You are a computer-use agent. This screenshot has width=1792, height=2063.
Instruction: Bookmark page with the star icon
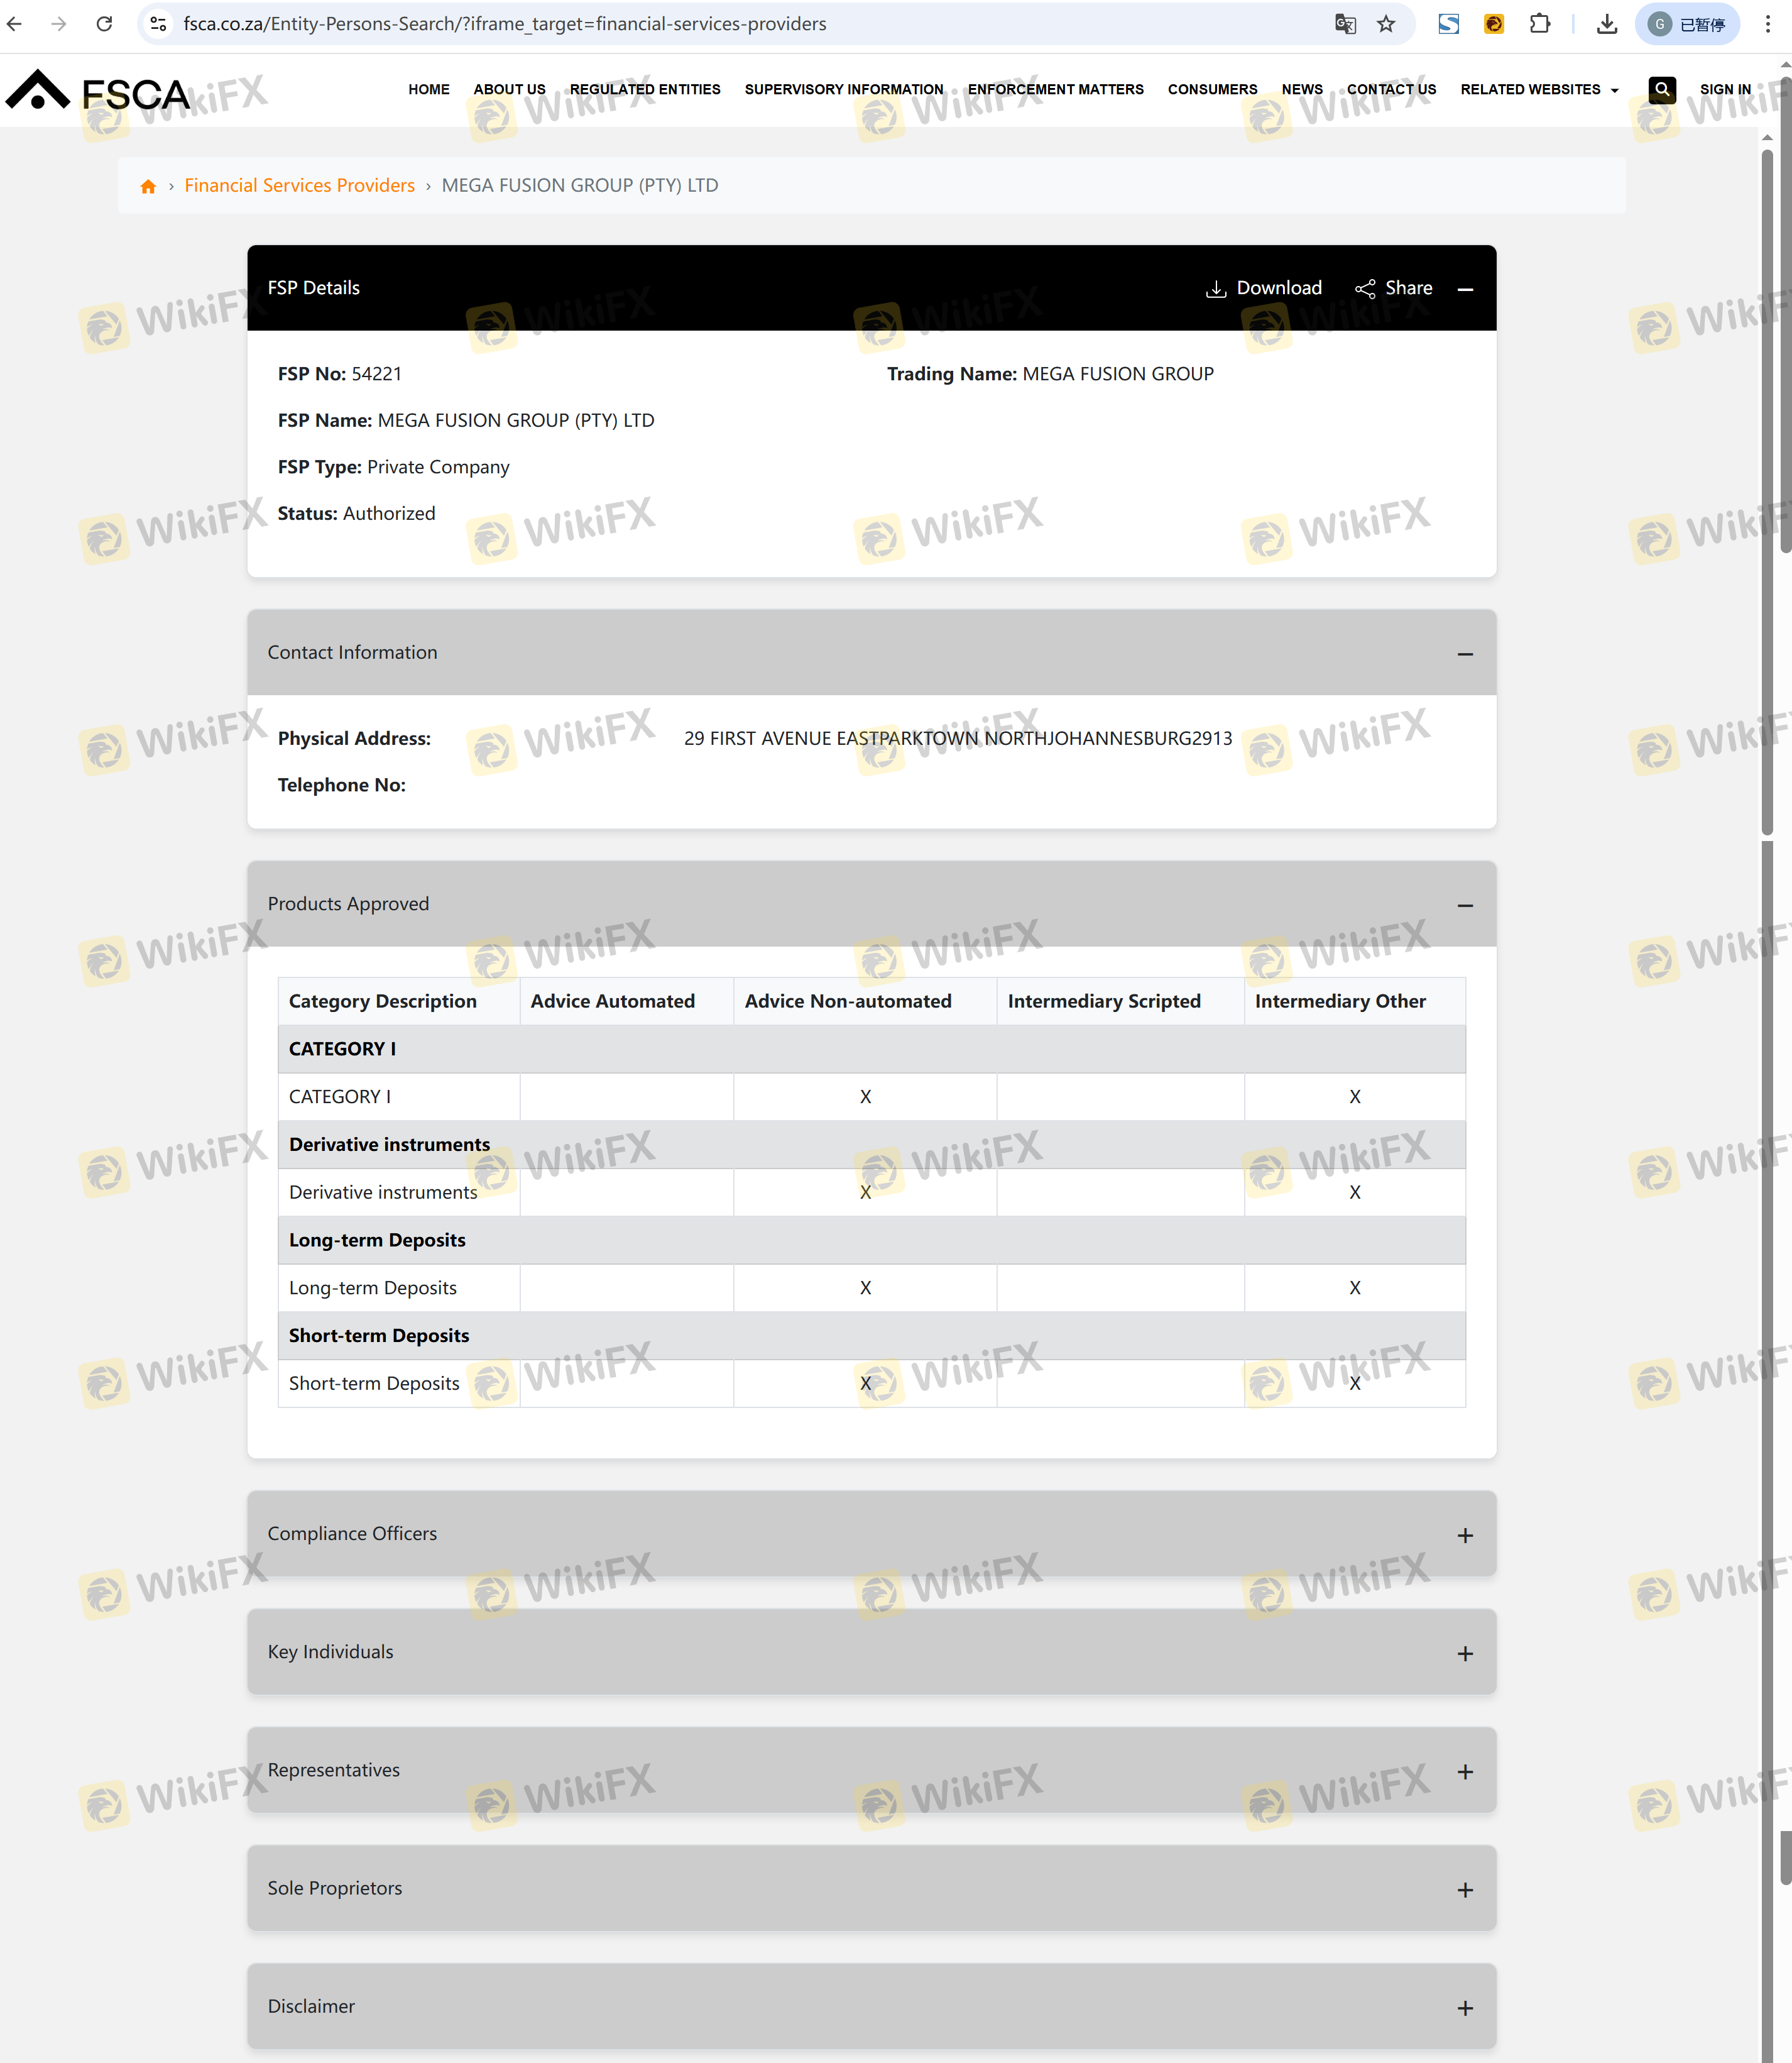[1386, 24]
